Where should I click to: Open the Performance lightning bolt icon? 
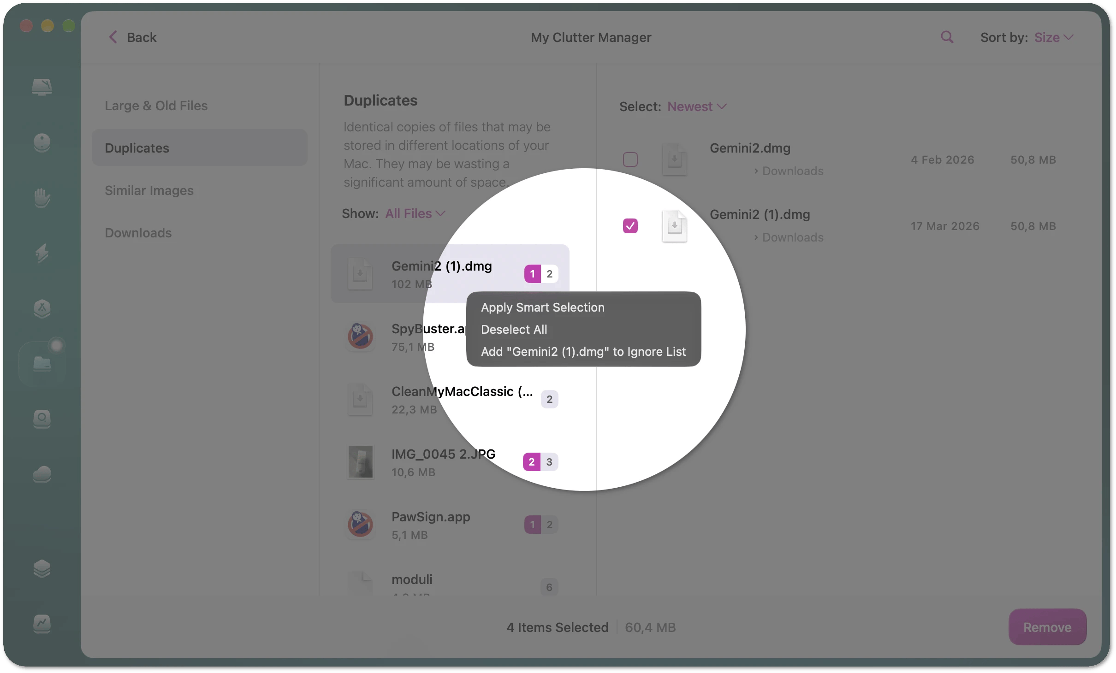pos(42,253)
